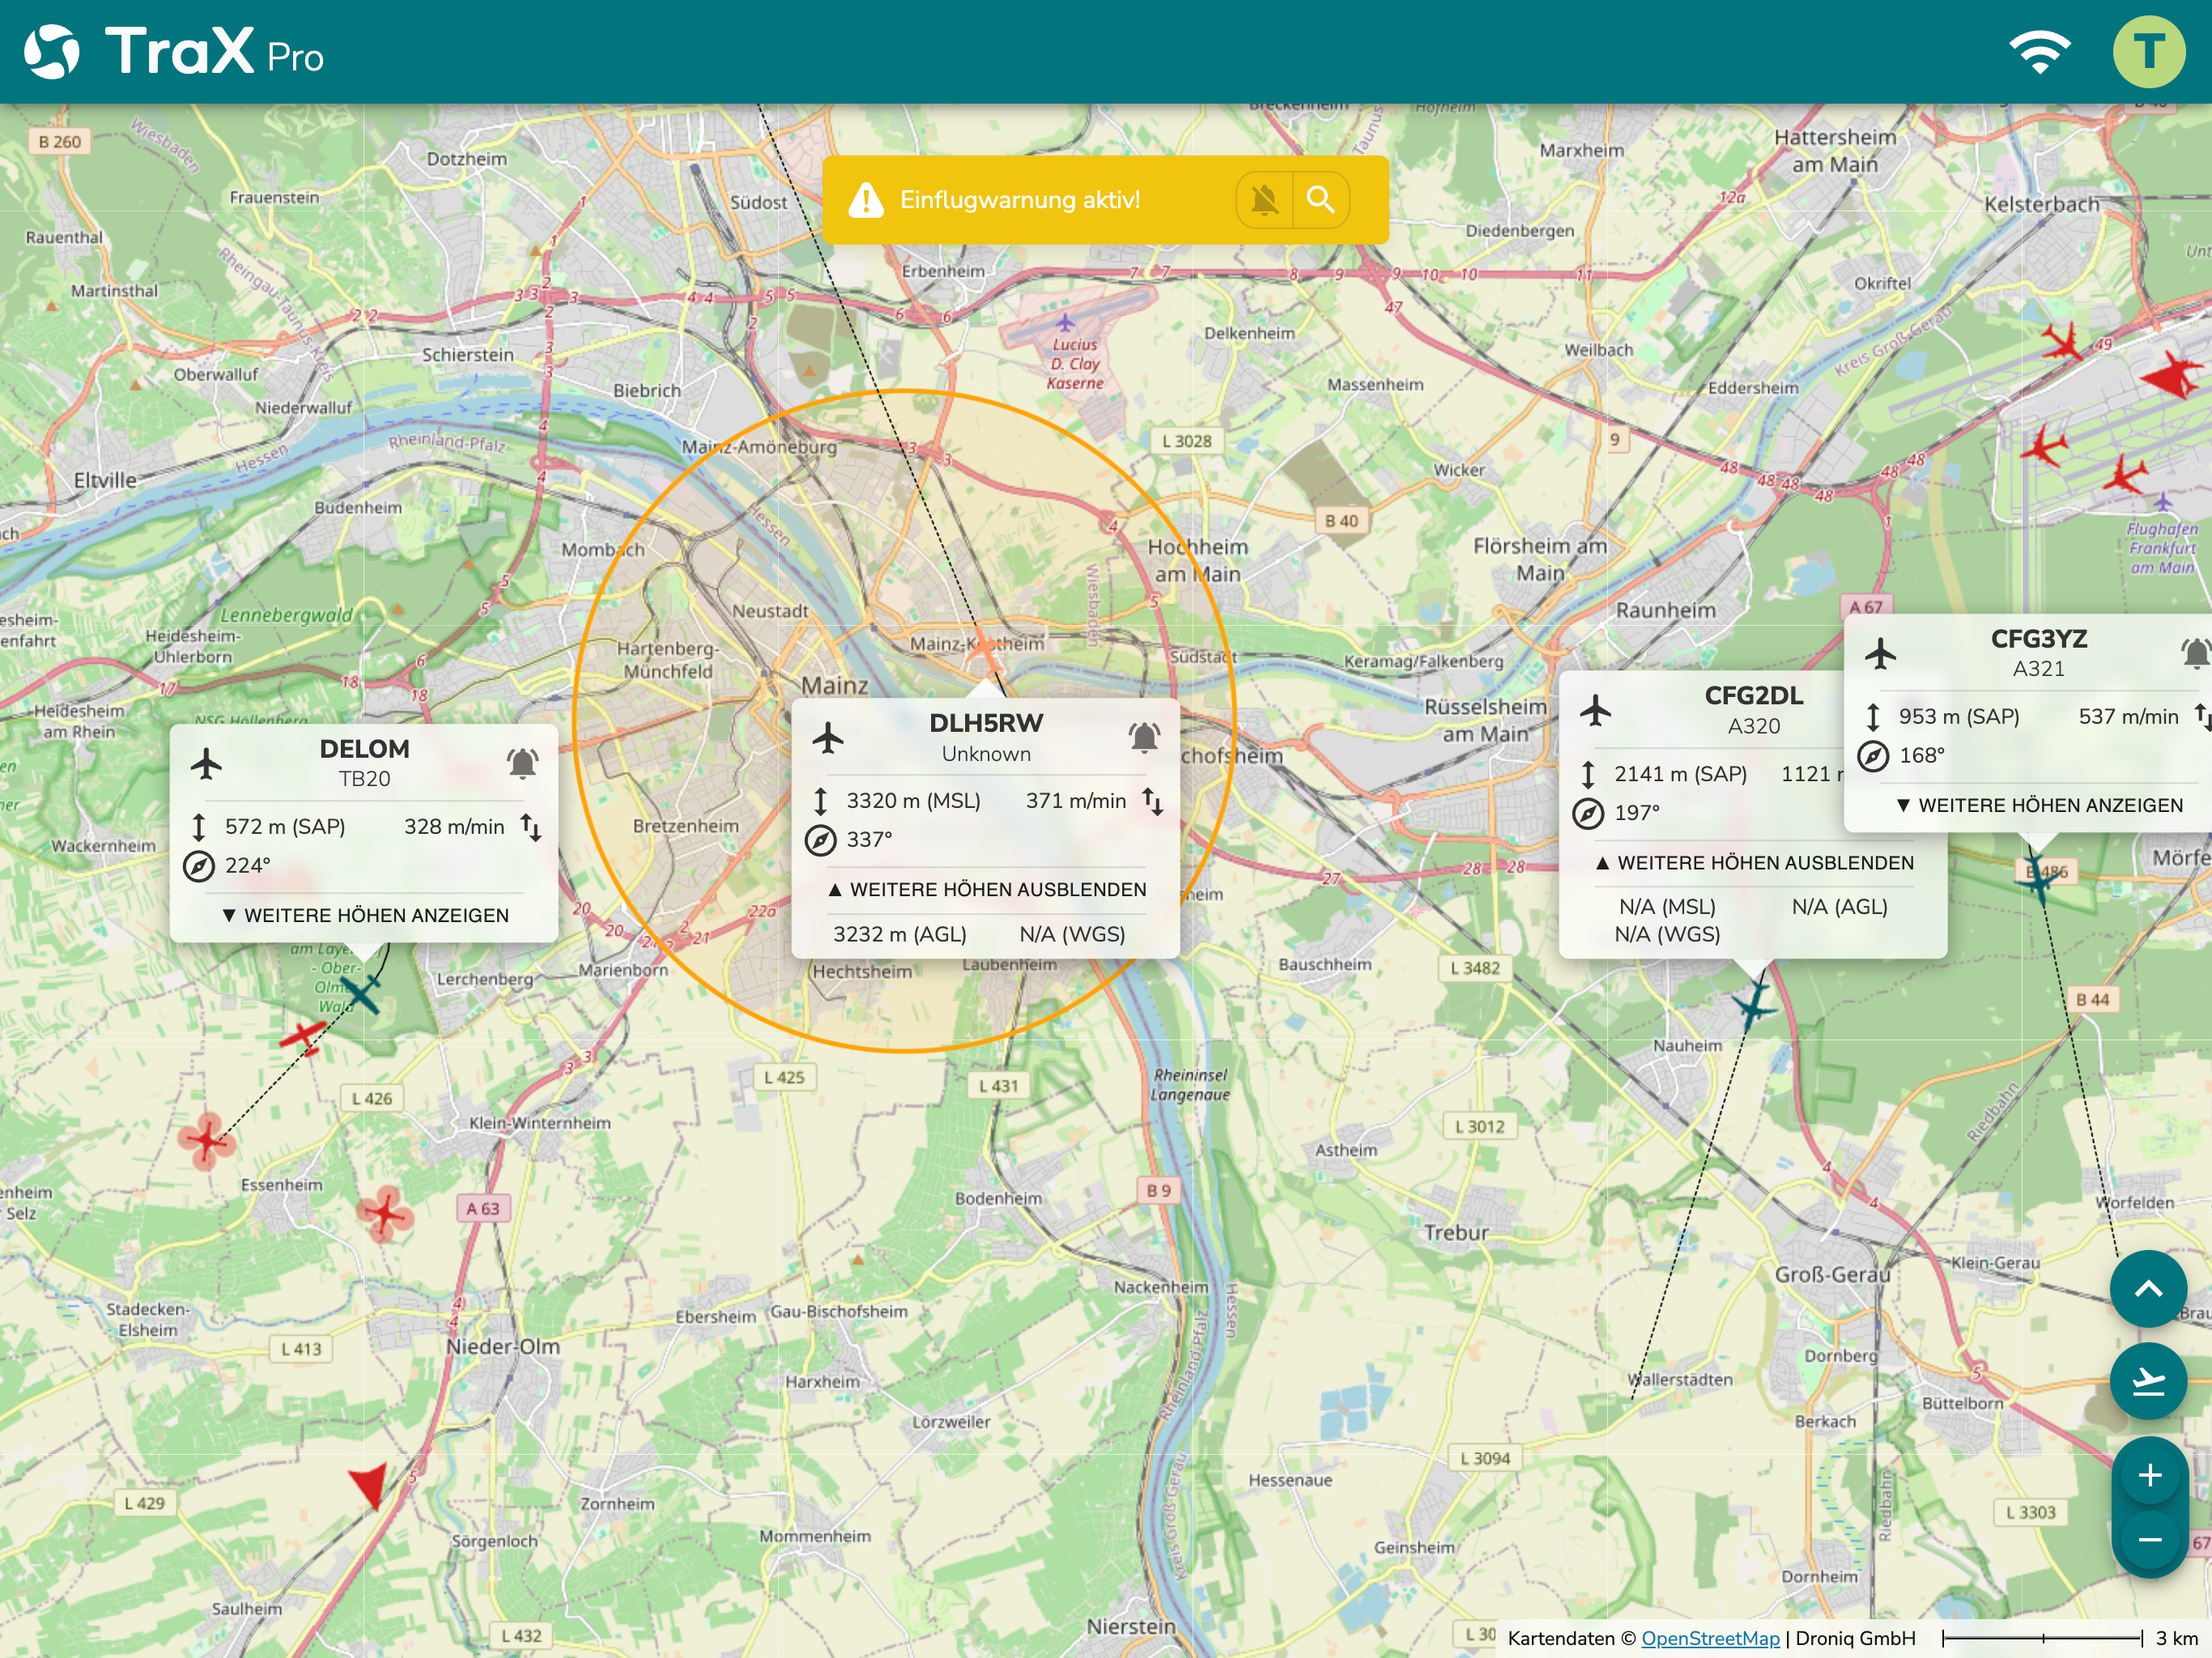The height and width of the screenshot is (1658, 2212).
Task: Click the airplane takeoff round button
Action: (2149, 1381)
